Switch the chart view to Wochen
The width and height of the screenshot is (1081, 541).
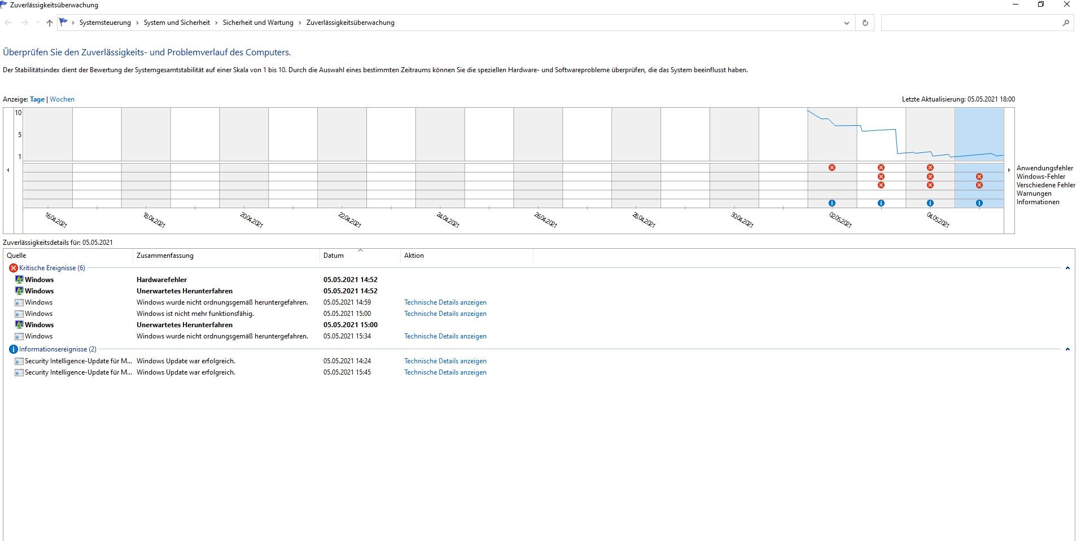pos(62,99)
